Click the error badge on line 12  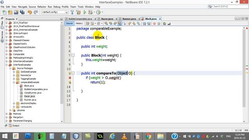click(x=70, y=78)
